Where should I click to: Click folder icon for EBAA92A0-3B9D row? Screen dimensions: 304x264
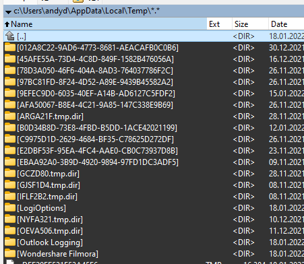click(10, 162)
